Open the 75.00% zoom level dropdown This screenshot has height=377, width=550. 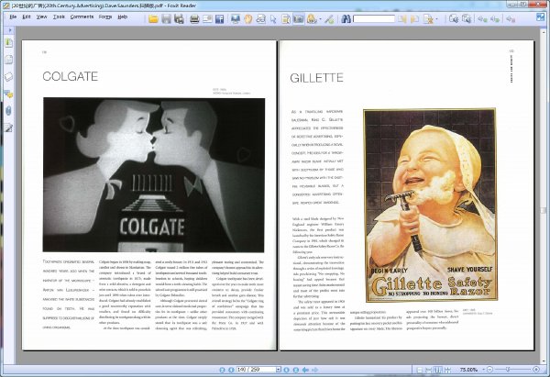484,370
